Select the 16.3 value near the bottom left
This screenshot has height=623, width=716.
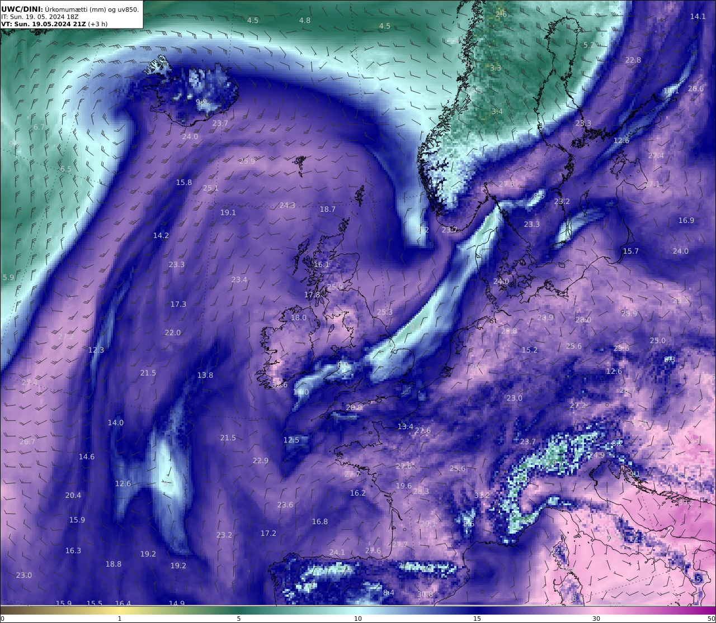(x=73, y=551)
